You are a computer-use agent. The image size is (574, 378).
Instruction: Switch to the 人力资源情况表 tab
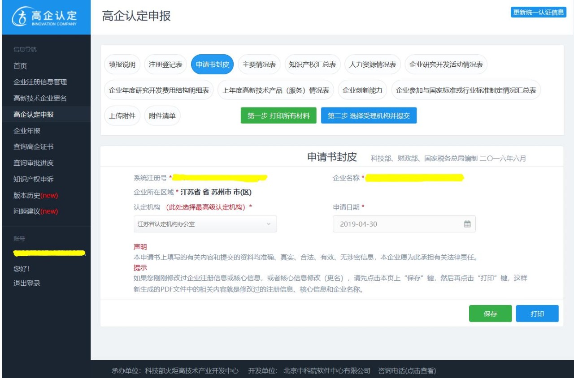[373, 64]
